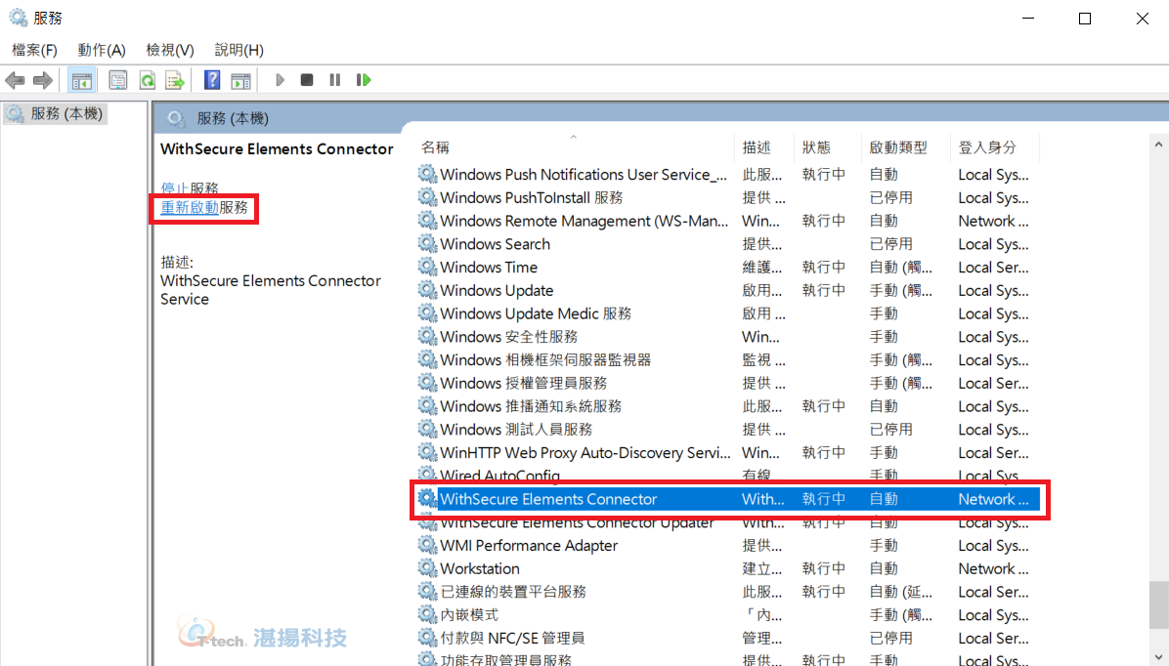Select Windows Push Notifications User Service row
This screenshot has height=666, width=1169.
pos(727,175)
